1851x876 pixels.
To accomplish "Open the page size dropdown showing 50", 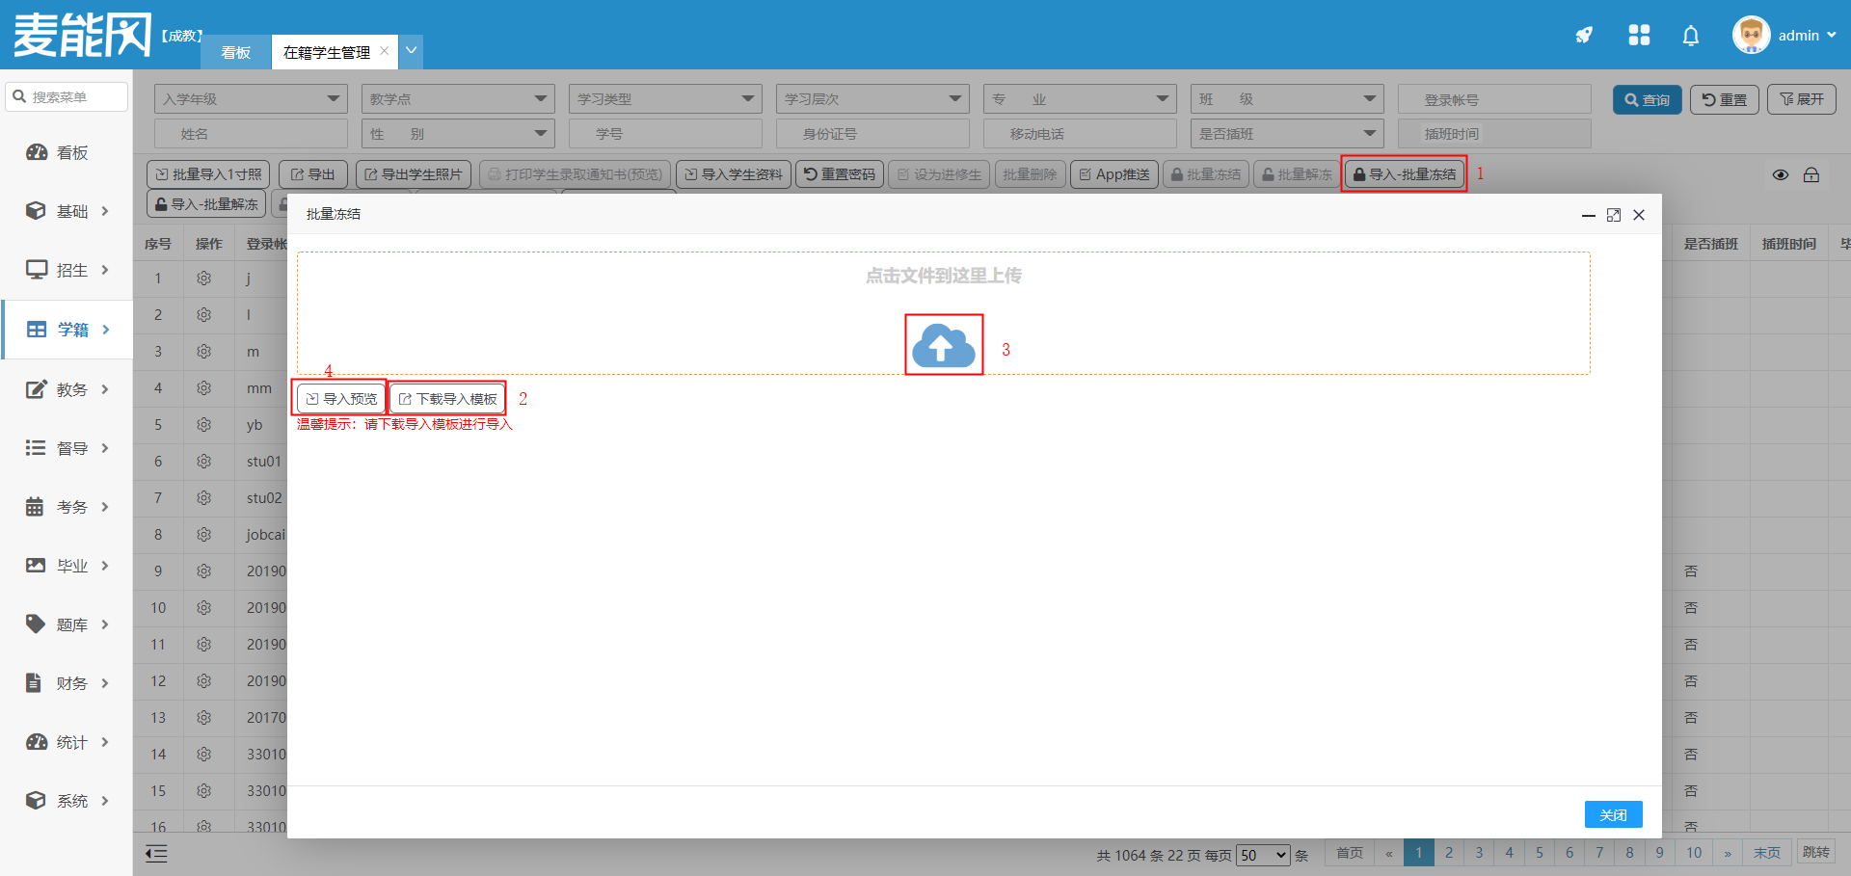I will [1263, 855].
